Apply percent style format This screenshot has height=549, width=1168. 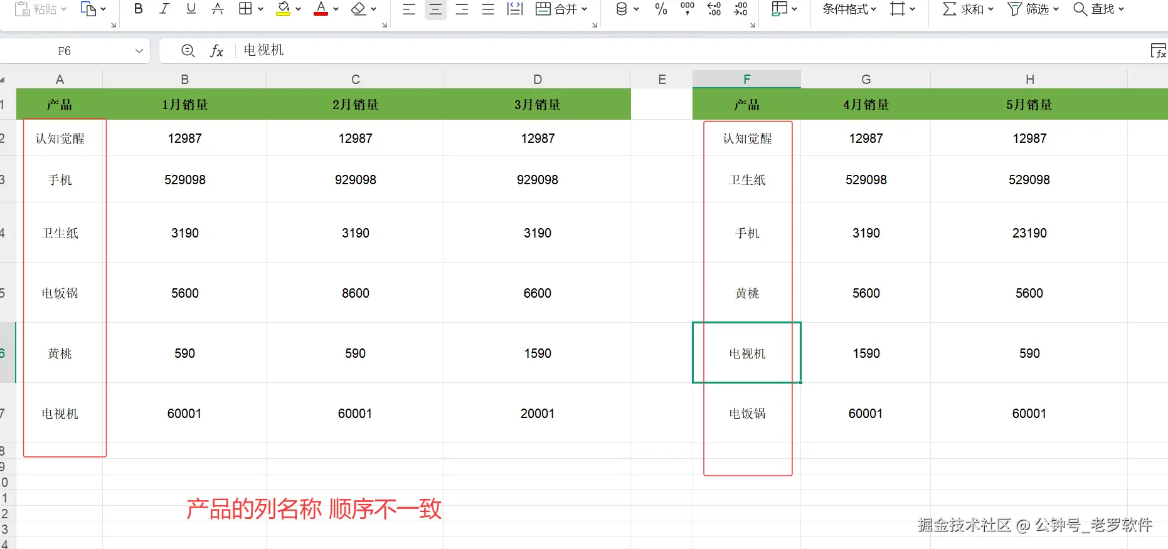coord(661,9)
